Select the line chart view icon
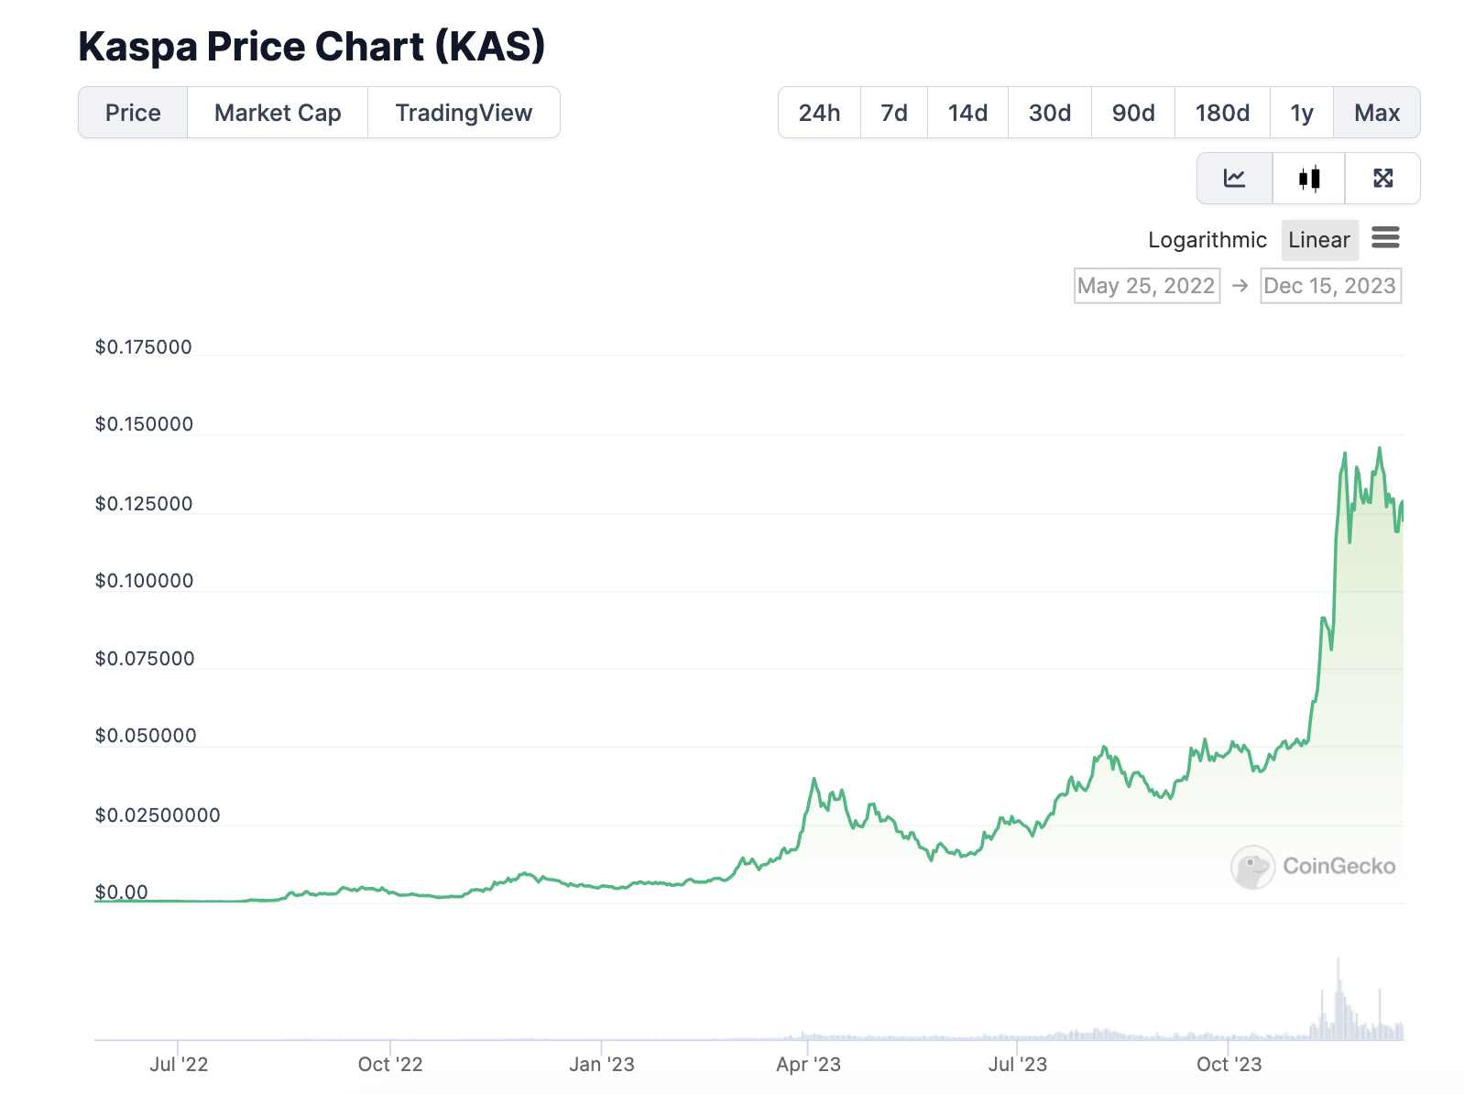The image size is (1464, 1094). coord(1234,178)
